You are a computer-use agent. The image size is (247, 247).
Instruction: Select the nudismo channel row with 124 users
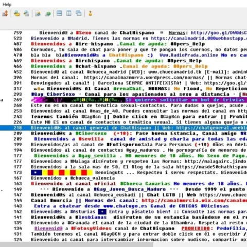(x=123, y=239)
